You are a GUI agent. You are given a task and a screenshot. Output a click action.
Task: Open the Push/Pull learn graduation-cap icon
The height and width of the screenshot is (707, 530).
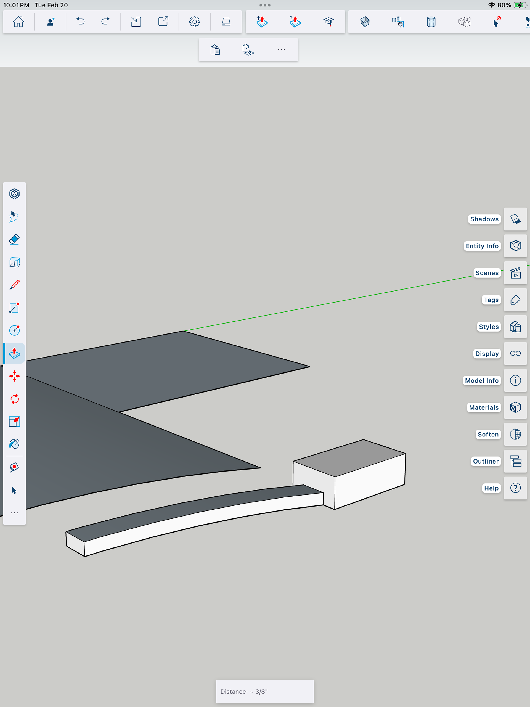328,22
